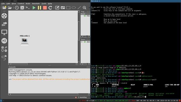Click the Topology Summary panel title
This screenshot has height=102, width=181.
tap(83, 12)
